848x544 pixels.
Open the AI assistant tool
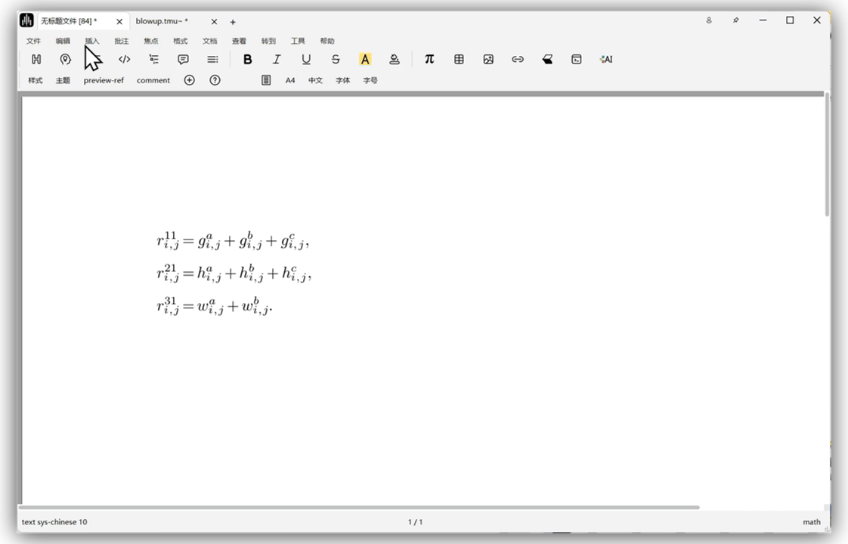(605, 59)
